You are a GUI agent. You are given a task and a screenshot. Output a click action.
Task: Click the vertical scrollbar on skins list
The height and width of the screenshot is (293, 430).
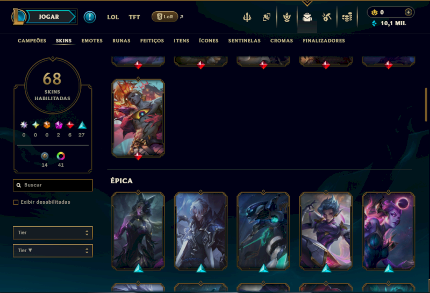(426, 104)
